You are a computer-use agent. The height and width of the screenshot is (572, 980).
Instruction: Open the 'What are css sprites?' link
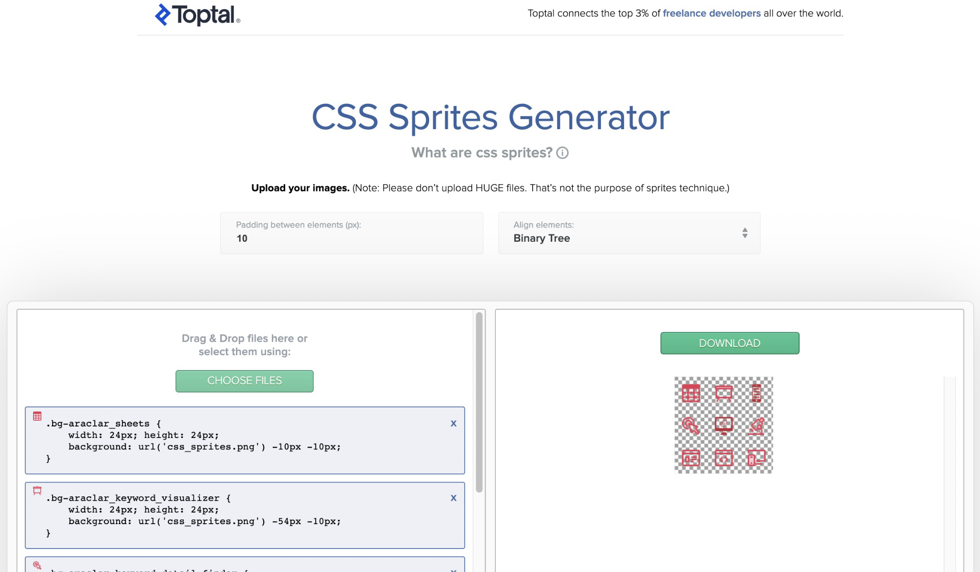[482, 153]
